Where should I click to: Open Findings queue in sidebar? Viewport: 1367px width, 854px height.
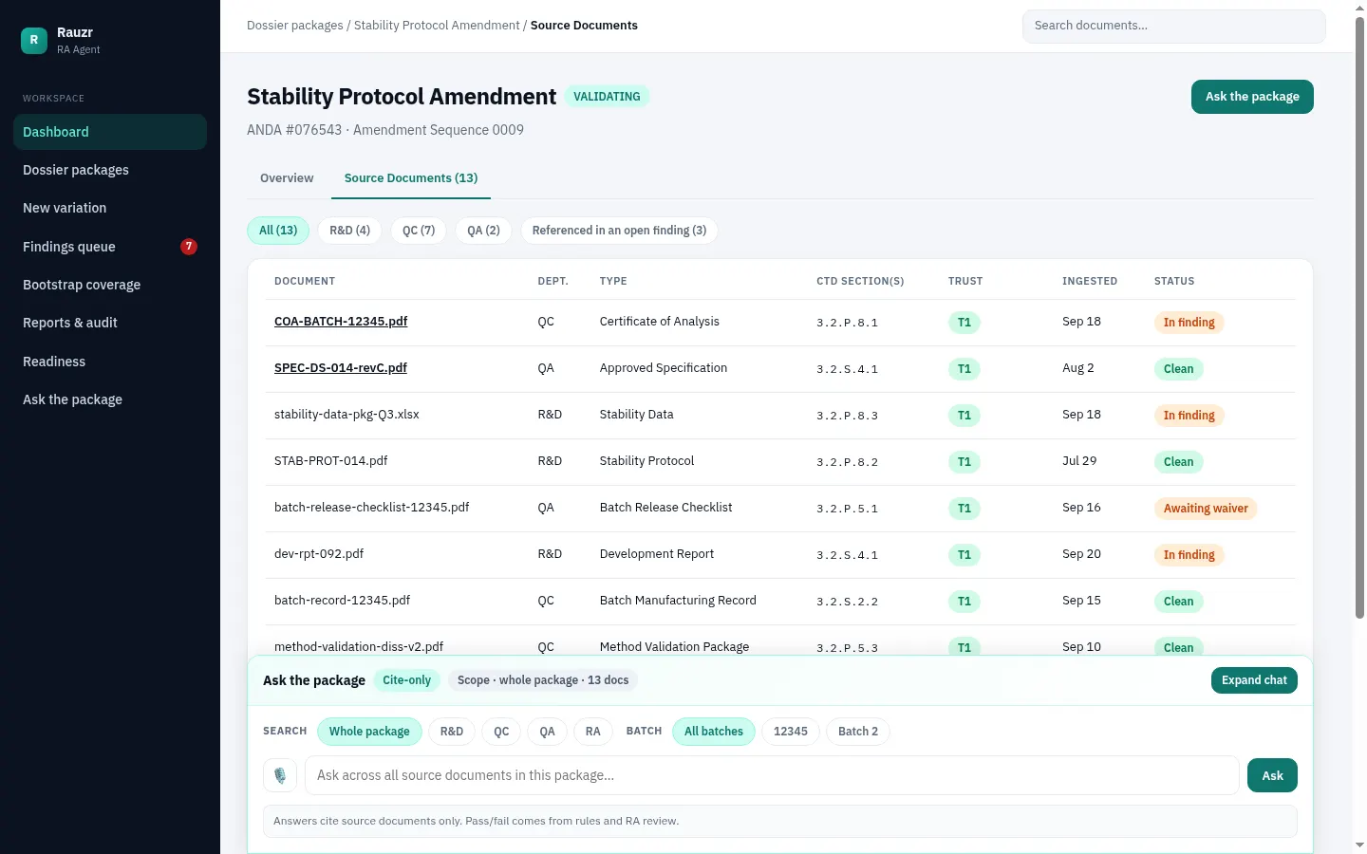pyautogui.click(x=110, y=247)
